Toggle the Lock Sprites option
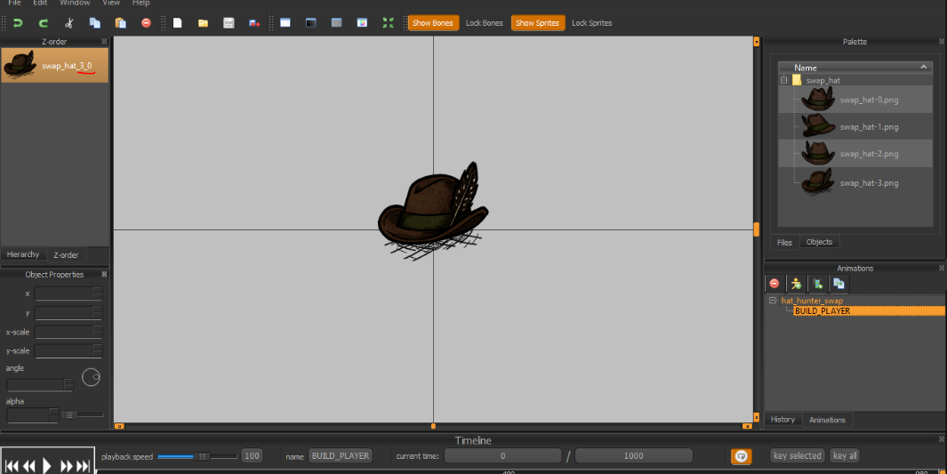Screen dimensions: 947x474 point(591,23)
